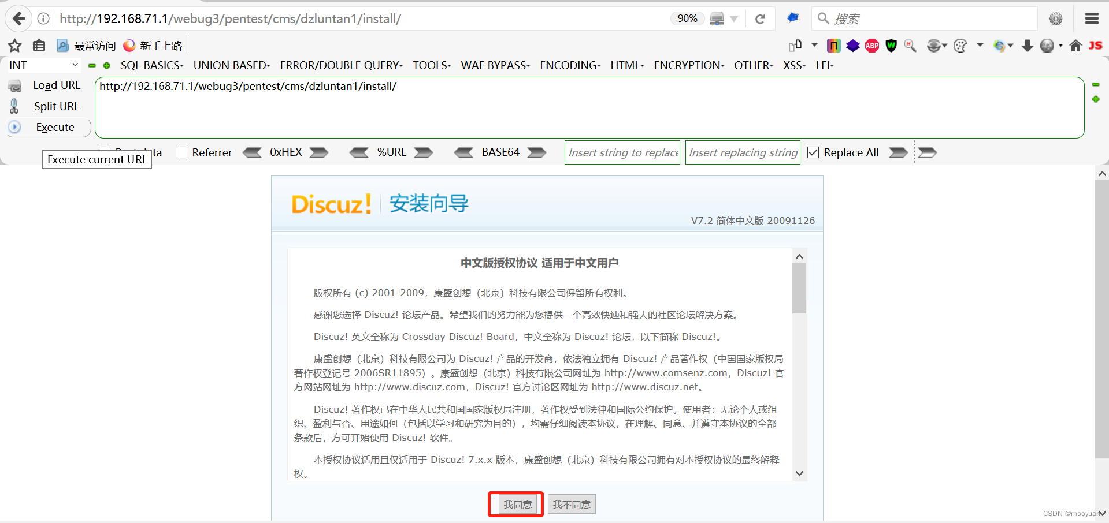Open the cookie manager extension icon
The width and height of the screenshot is (1109, 523).
coord(960,46)
